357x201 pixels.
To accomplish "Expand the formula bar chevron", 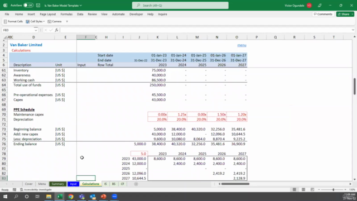I will coord(353,30).
